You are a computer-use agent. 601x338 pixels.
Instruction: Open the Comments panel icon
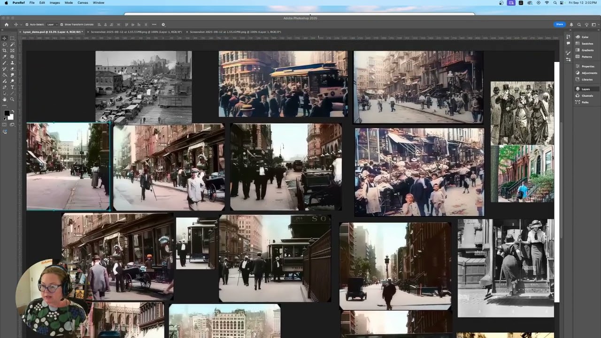568,43
